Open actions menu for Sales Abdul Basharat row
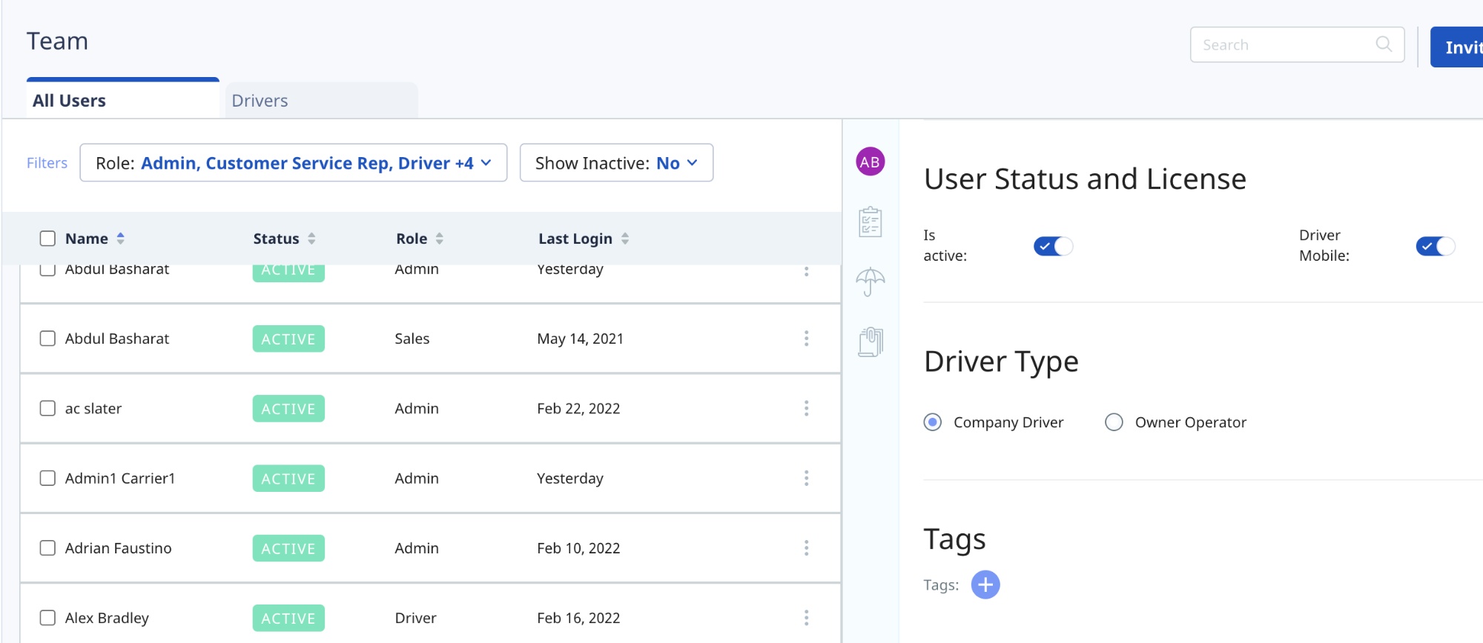The height and width of the screenshot is (643, 1483). tap(806, 339)
